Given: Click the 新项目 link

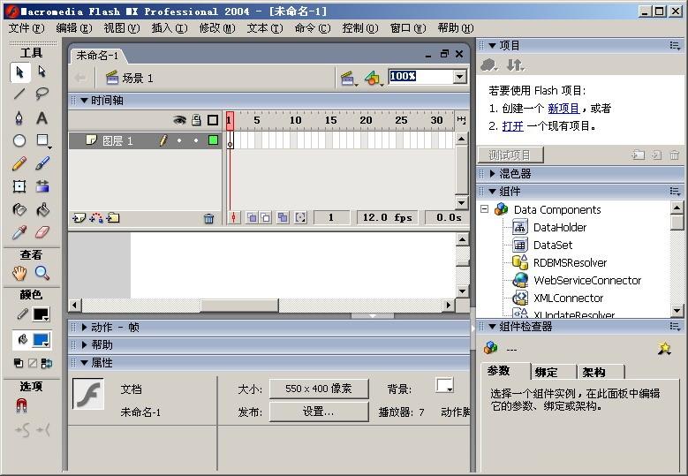Looking at the screenshot, I should pyautogui.click(x=563, y=109).
